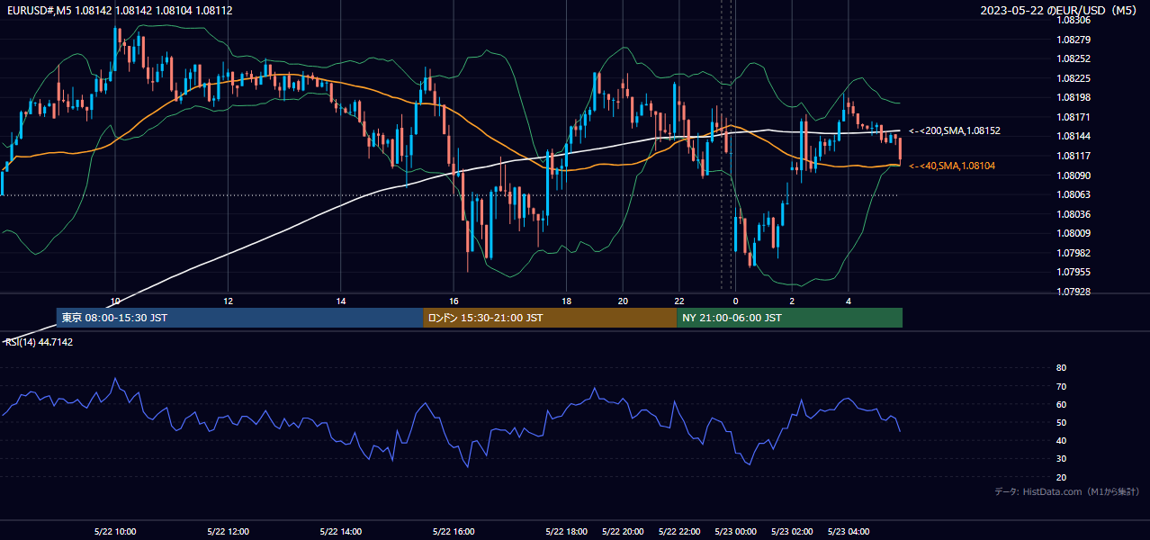
Task: Click price axis label 1.08252
Action: (x=1074, y=58)
